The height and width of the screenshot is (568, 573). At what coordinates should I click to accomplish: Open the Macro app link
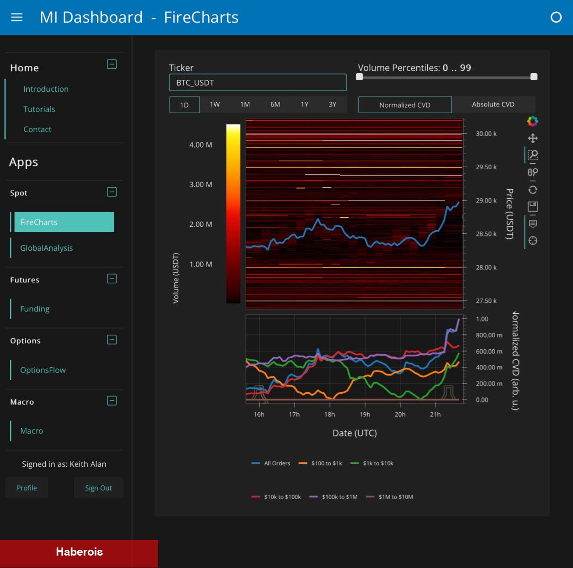point(32,431)
